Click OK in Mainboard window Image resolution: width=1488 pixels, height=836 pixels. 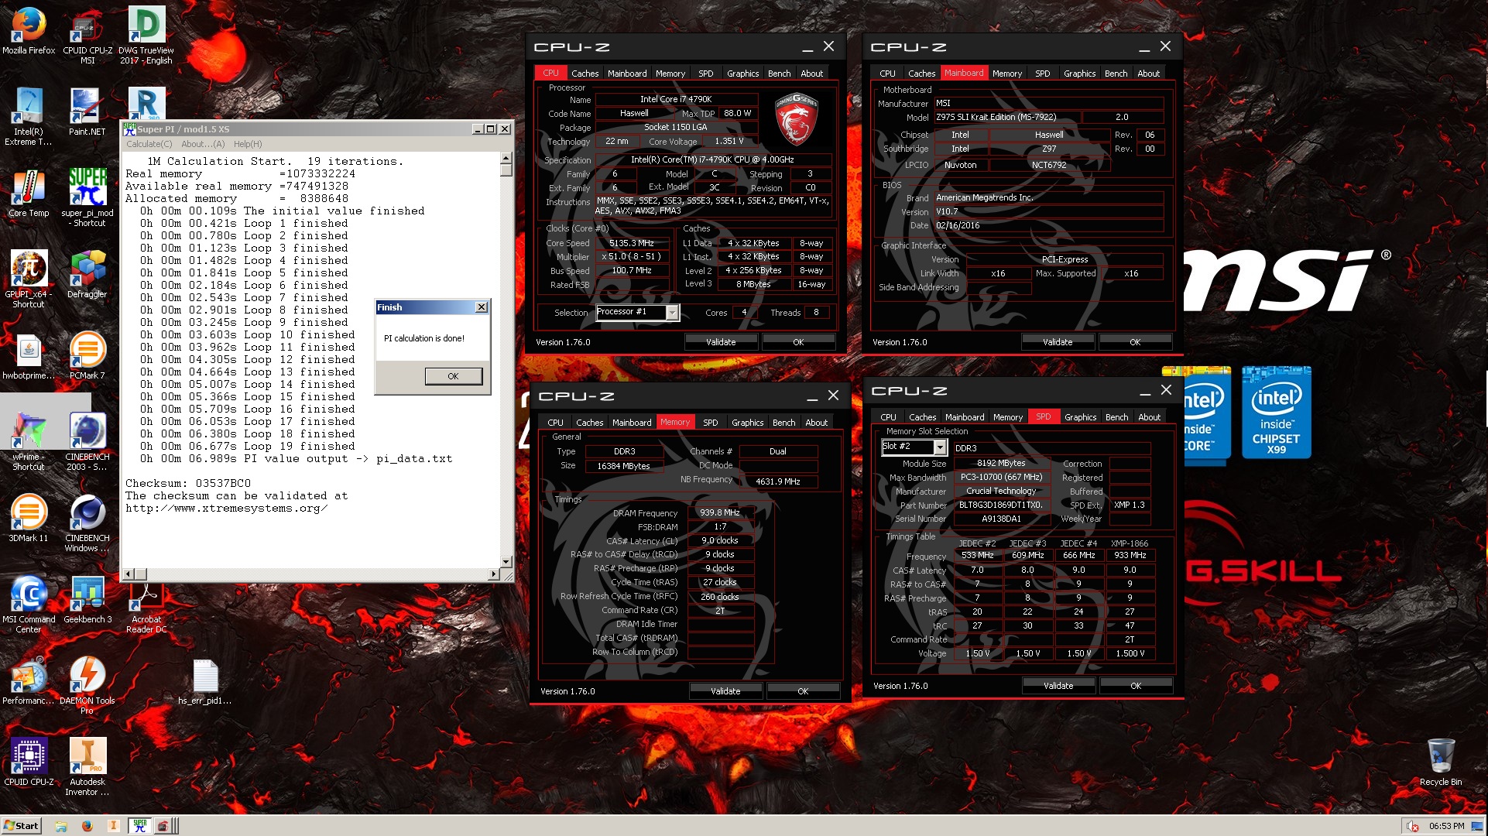point(1135,342)
